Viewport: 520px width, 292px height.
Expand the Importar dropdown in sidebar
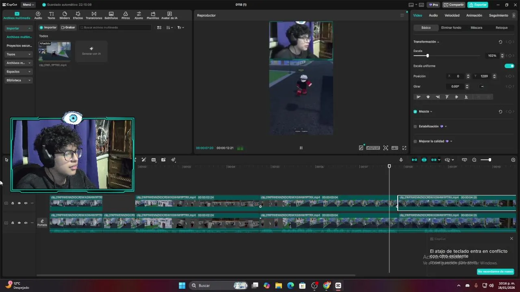[x=19, y=28]
